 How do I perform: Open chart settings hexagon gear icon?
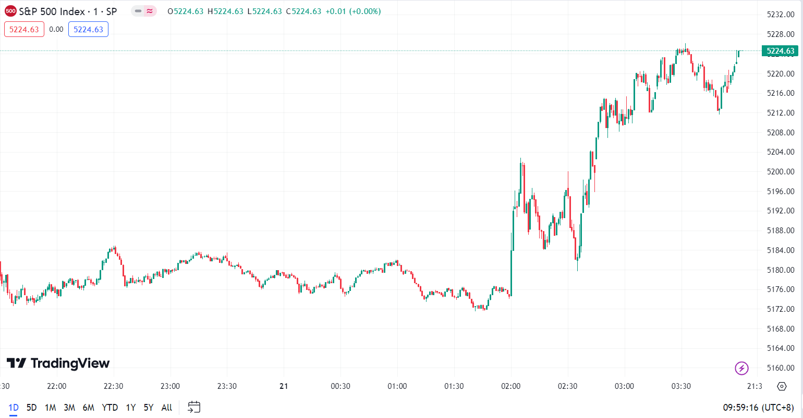coord(782,386)
